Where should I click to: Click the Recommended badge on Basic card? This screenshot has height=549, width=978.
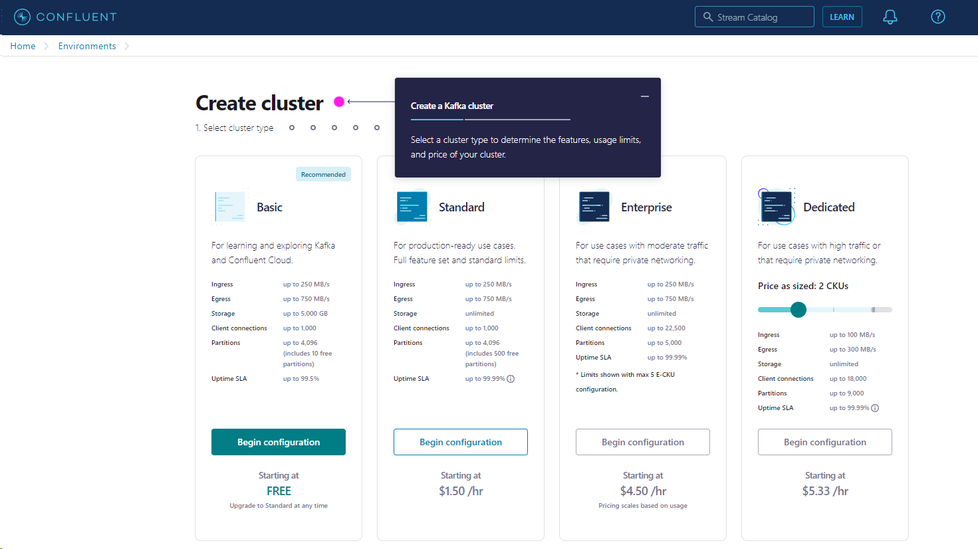point(323,174)
